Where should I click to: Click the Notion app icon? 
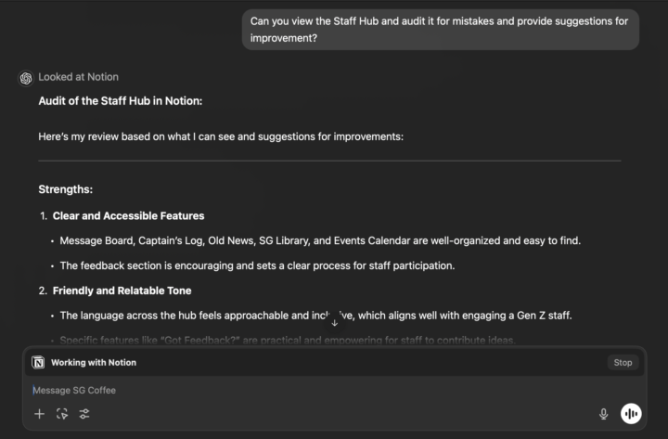pos(38,362)
